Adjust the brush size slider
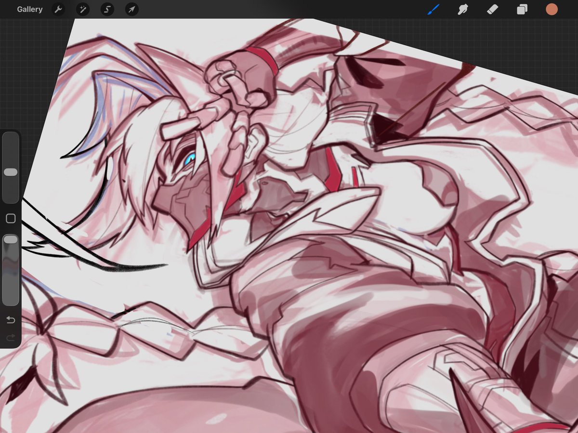578x433 pixels. click(x=11, y=168)
